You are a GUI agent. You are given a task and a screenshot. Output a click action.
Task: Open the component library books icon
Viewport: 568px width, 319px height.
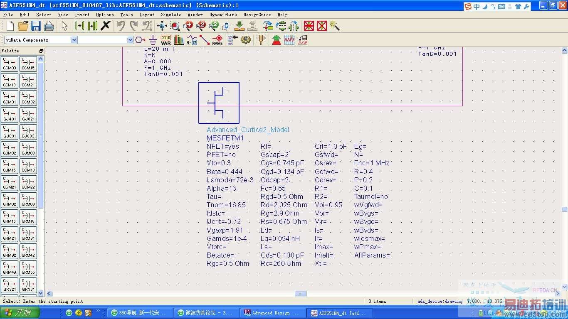[179, 40]
